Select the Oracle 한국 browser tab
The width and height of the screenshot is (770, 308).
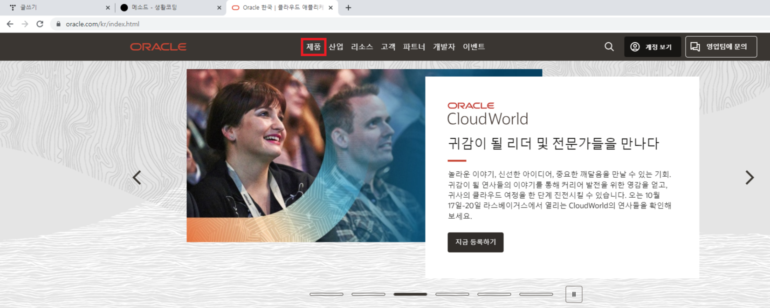click(282, 7)
